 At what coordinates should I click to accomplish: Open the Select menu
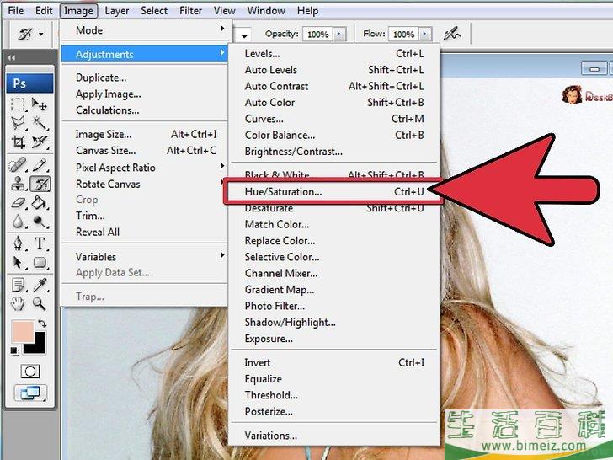154,11
